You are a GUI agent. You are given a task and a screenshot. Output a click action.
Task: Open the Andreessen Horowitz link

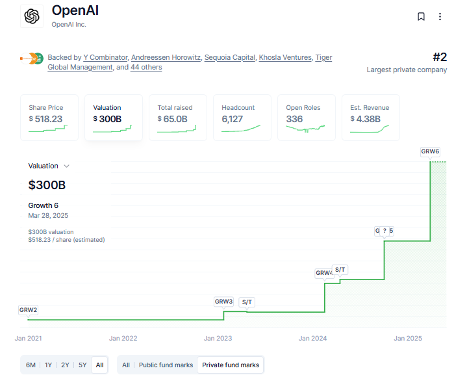coord(166,57)
